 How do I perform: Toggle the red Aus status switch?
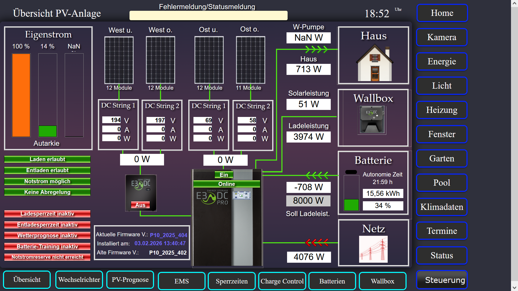pyautogui.click(x=140, y=205)
